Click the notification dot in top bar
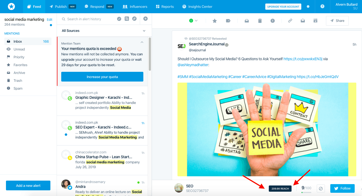 [x=308, y=6]
